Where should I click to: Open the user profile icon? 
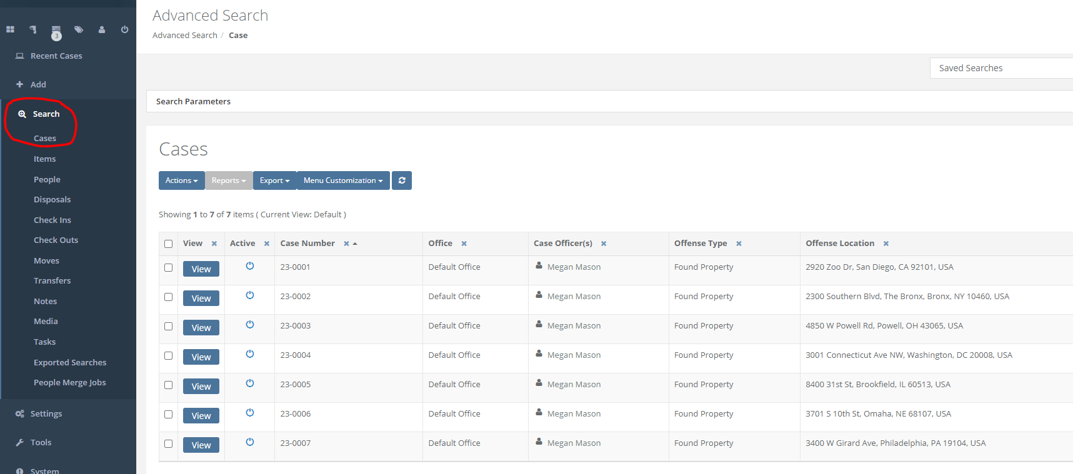(102, 29)
